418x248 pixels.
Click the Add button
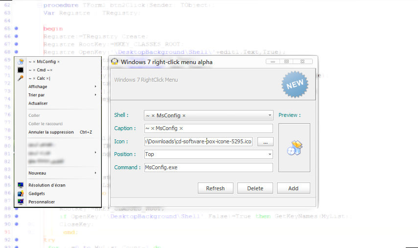click(294, 188)
